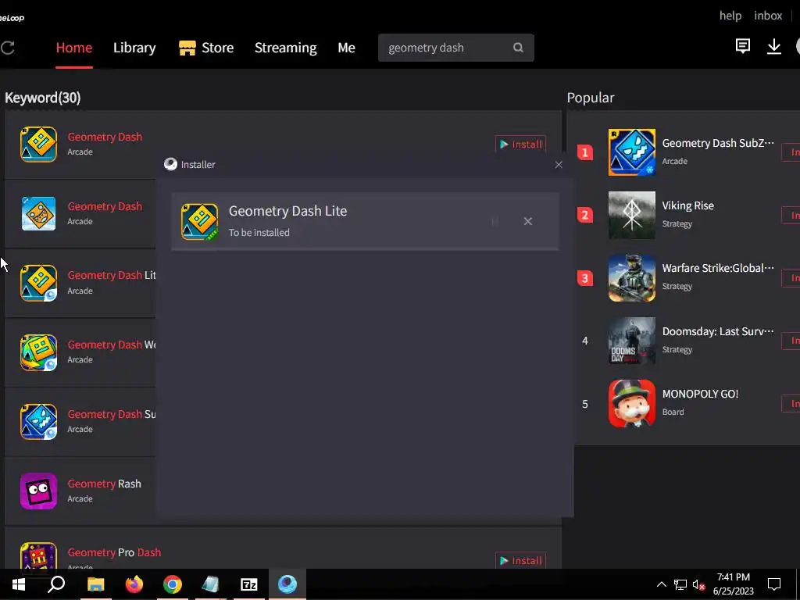Click the GameLoop taskbar icon
This screenshot has width=800, height=600.
(287, 584)
